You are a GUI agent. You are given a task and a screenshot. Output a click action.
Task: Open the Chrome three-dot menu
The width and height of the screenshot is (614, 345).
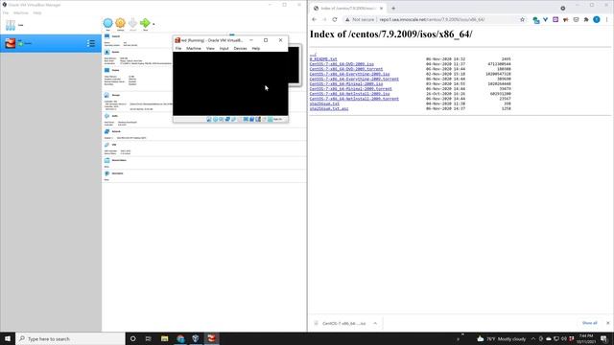[607, 19]
